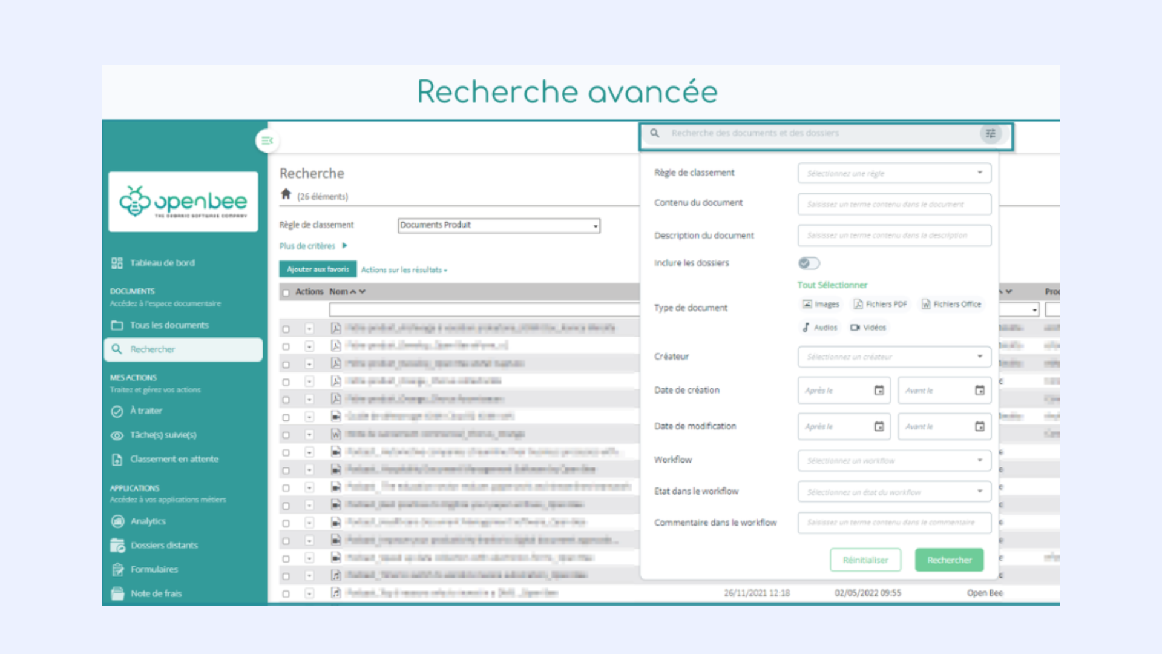Click the advanced search filter icon
The width and height of the screenshot is (1162, 654).
point(990,133)
